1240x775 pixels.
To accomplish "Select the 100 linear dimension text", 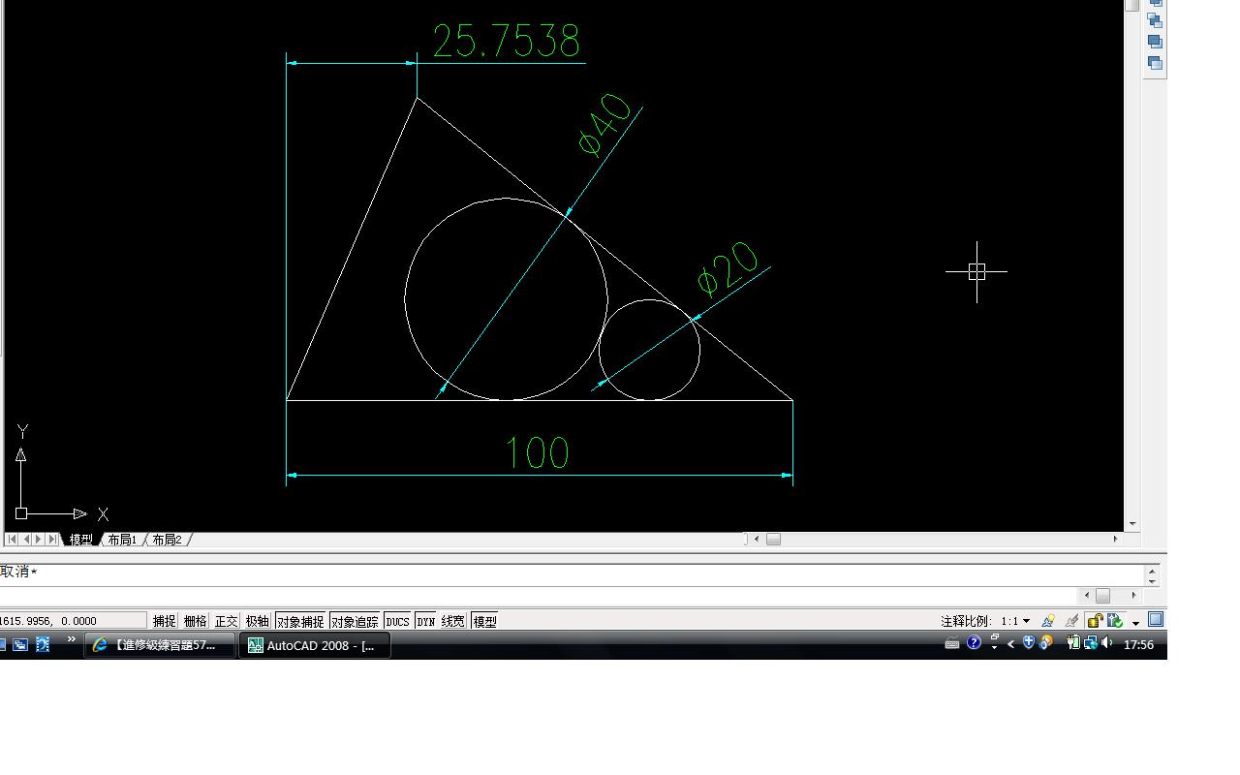I will click(x=538, y=452).
